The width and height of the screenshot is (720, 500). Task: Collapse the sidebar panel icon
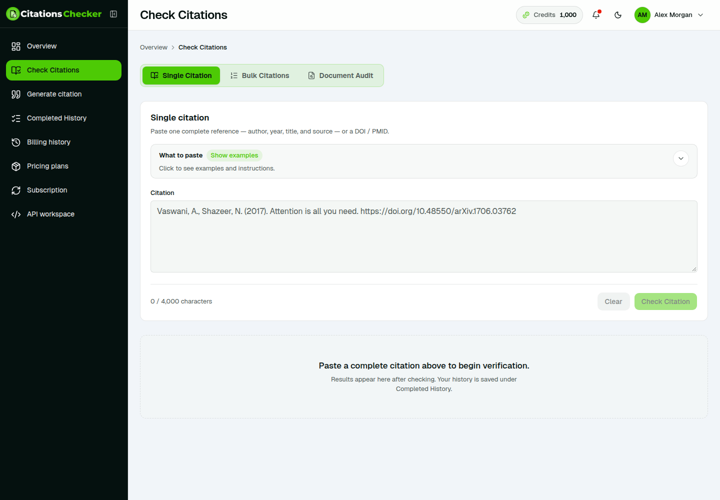[x=113, y=14]
